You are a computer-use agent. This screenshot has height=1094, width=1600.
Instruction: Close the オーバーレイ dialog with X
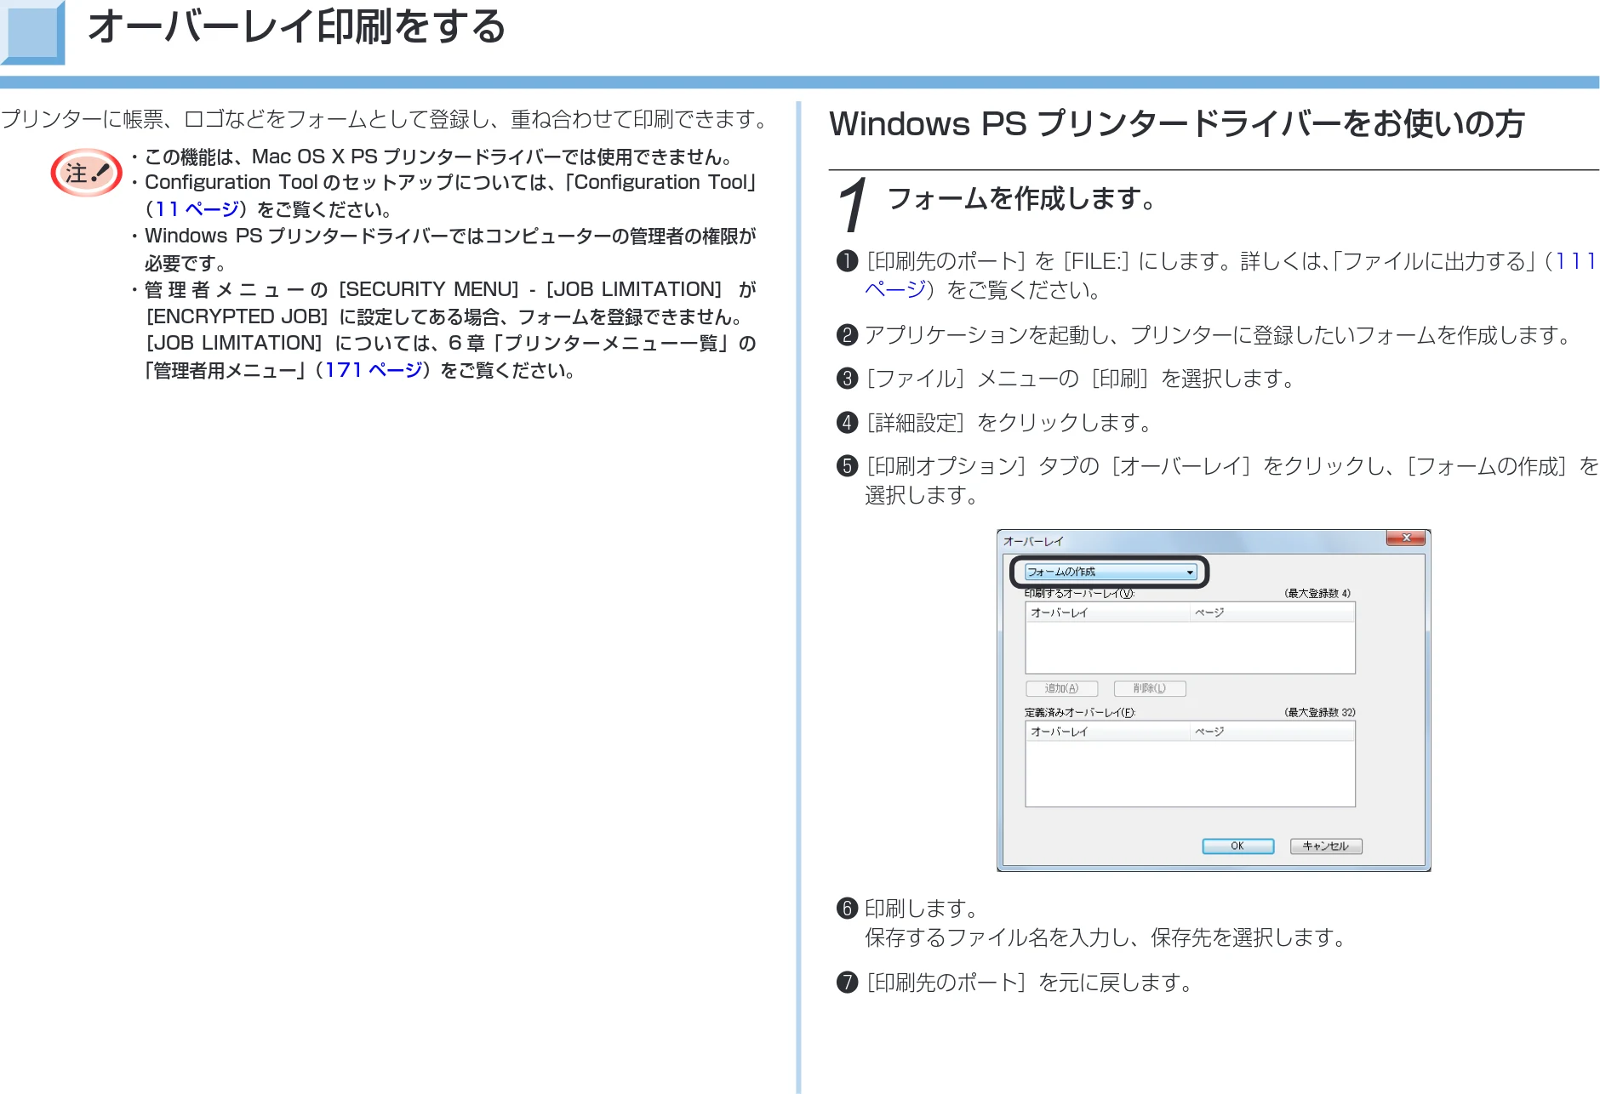(1406, 538)
